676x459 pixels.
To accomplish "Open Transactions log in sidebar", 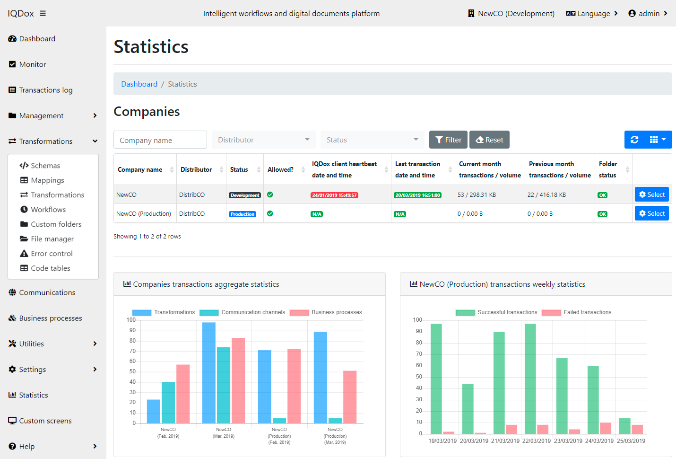I will click(x=45, y=90).
